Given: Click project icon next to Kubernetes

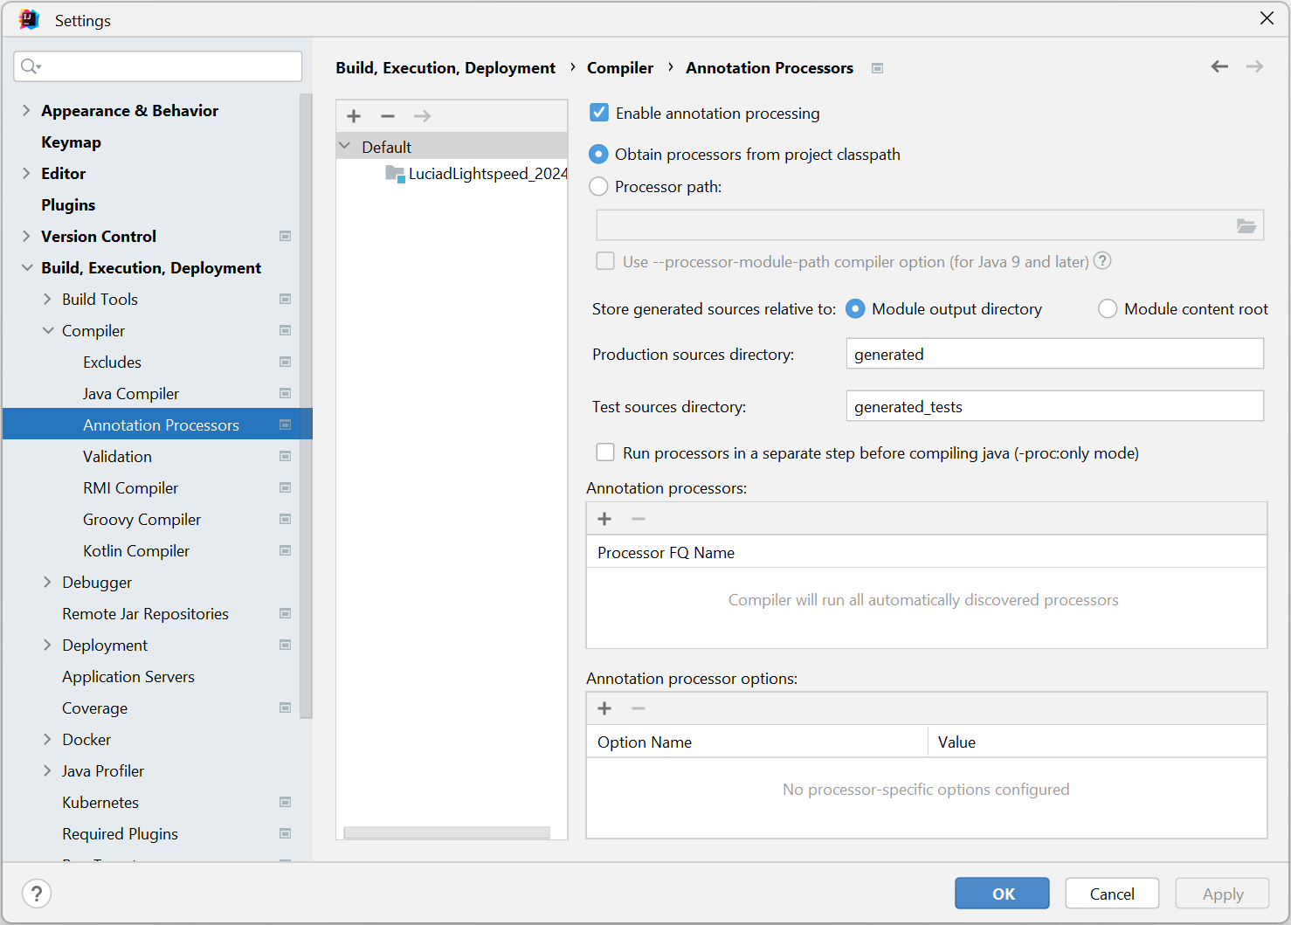Looking at the screenshot, I should point(285,802).
